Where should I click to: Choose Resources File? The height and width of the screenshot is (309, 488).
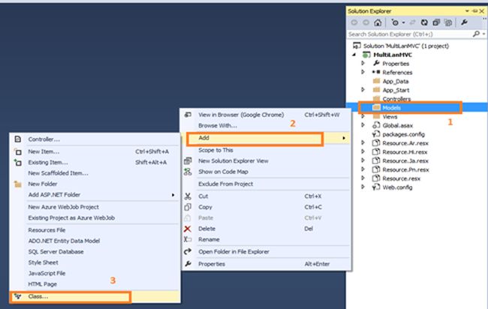[x=95, y=230]
